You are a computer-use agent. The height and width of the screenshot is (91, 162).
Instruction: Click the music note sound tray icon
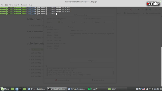click(x=161, y=89)
